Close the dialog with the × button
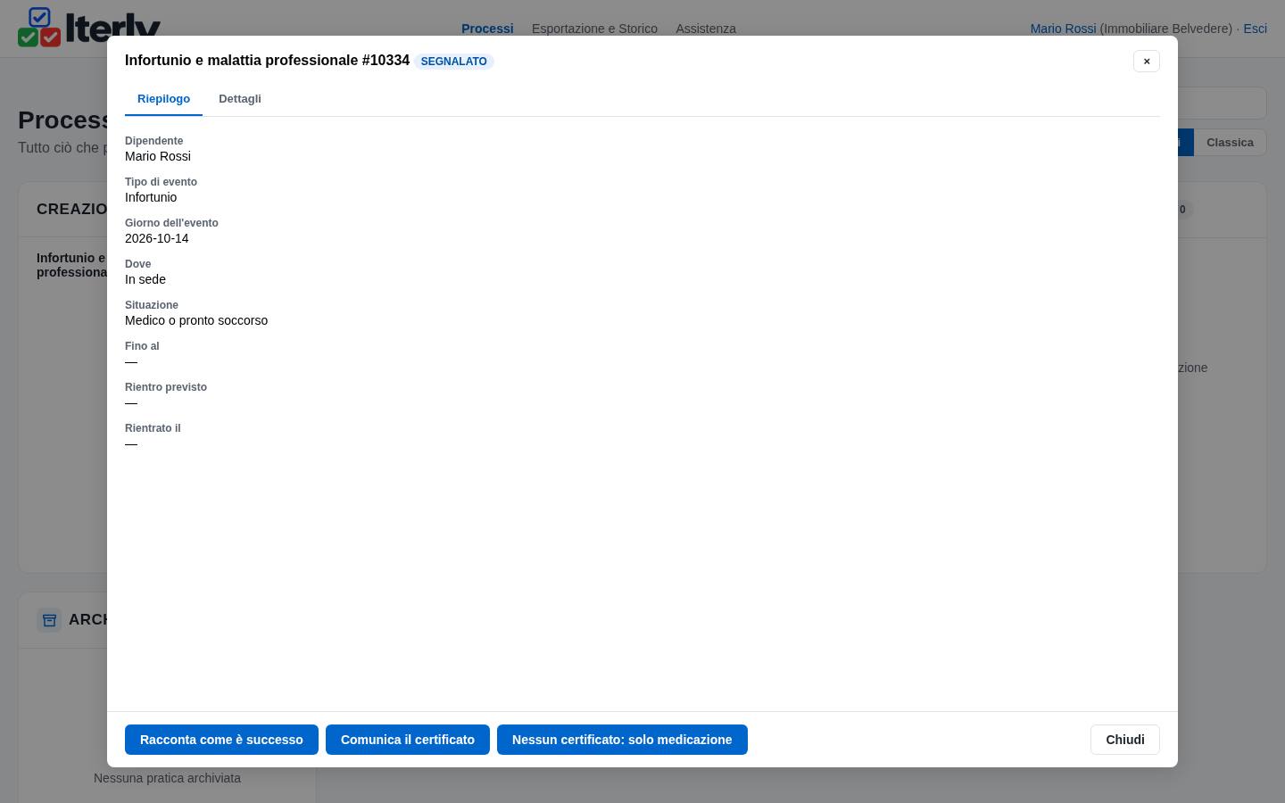 click(1147, 61)
